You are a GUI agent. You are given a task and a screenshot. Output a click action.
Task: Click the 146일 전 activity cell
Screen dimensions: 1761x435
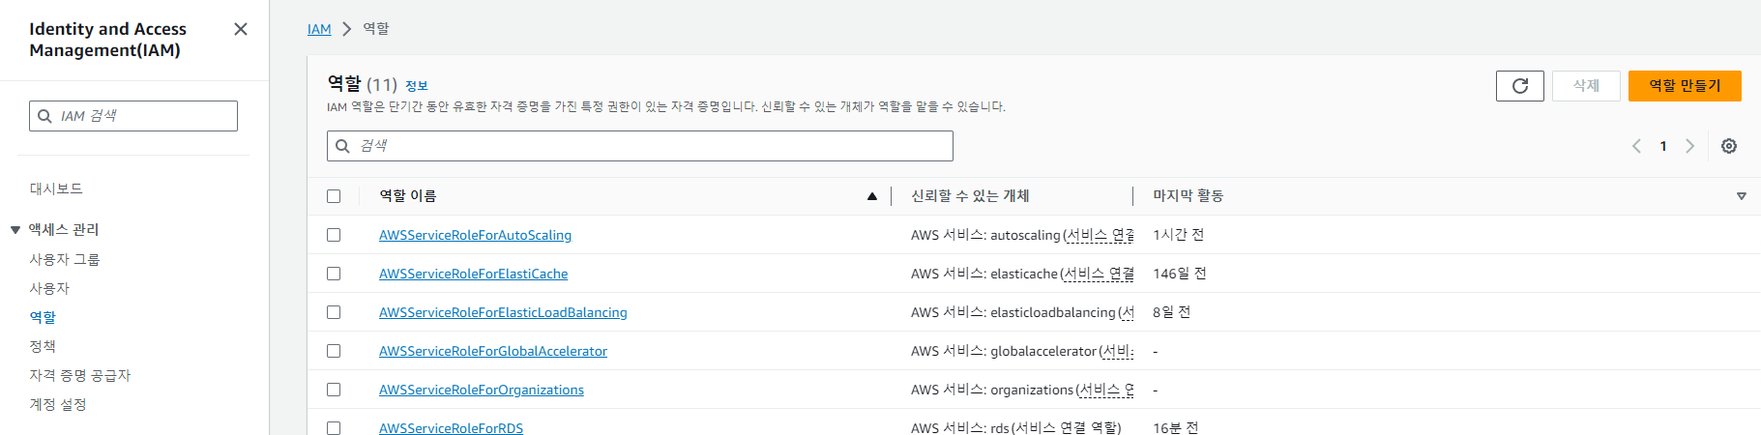1180,274
